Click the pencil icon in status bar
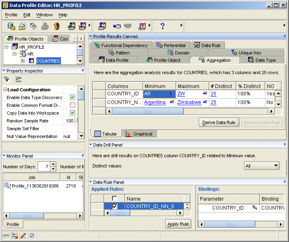Screen dimensions: 289x242 pos(23,235)
